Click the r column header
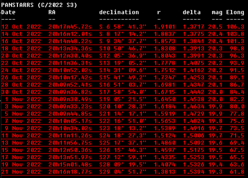Viewport: 248px width, 178px height. point(159,12)
